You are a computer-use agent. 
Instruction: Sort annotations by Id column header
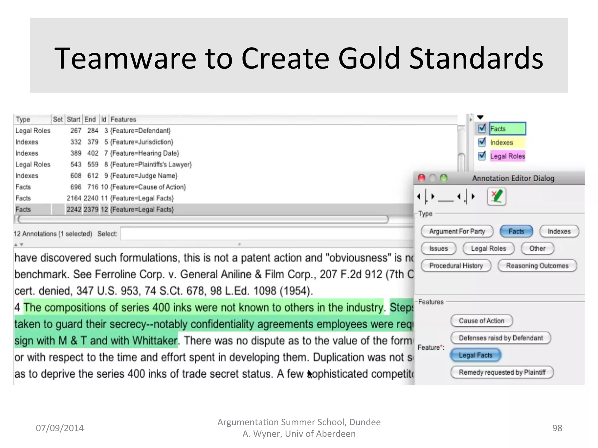coord(104,119)
